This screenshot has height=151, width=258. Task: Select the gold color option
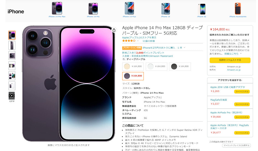133,67
